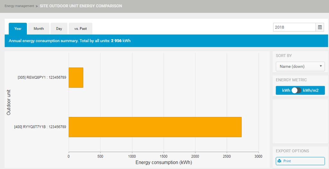
Task: Toggle energy metric switch to kWh/m2
Action: tap(297, 90)
